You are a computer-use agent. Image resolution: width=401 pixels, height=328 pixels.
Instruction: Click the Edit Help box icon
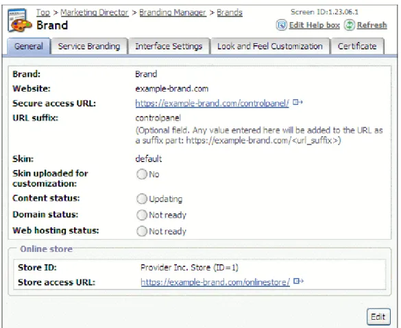click(x=282, y=25)
